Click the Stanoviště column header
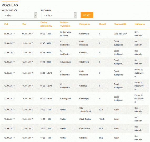This screenshot has width=150, height=142. (x=120, y=24)
